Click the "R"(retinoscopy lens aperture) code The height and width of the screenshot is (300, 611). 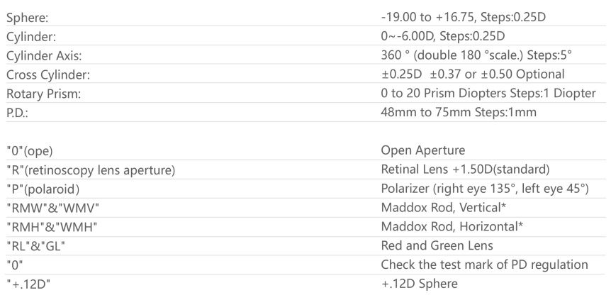click(x=89, y=171)
